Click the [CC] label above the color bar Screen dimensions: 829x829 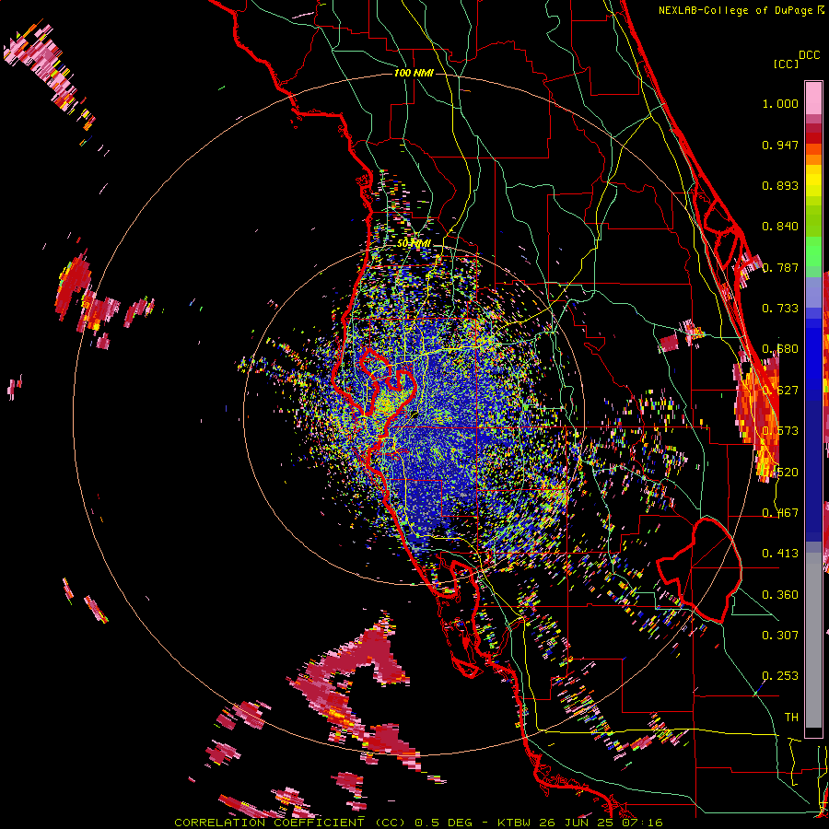pyautogui.click(x=786, y=64)
